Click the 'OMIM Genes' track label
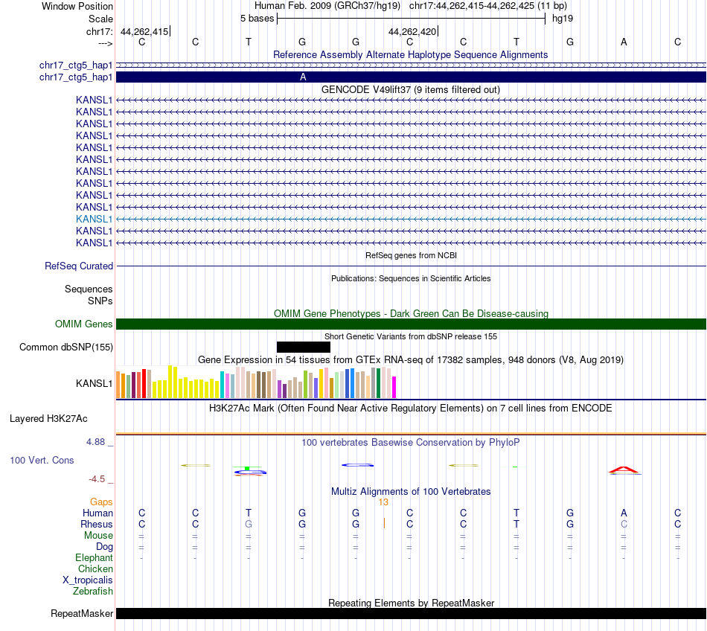This screenshot has height=631, width=707. tap(83, 324)
